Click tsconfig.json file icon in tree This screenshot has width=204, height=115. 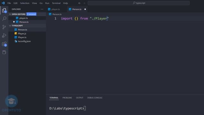click(x=16, y=41)
